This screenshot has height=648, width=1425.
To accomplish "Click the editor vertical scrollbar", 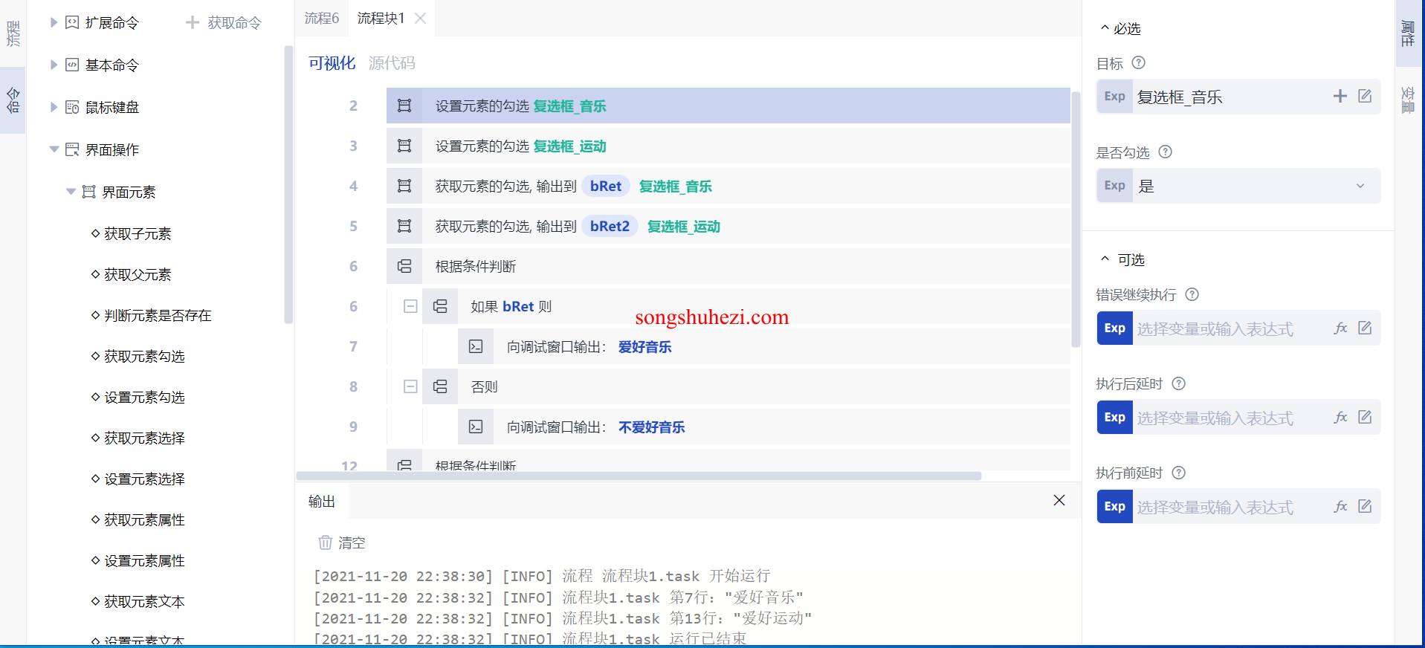I will click(x=1076, y=219).
